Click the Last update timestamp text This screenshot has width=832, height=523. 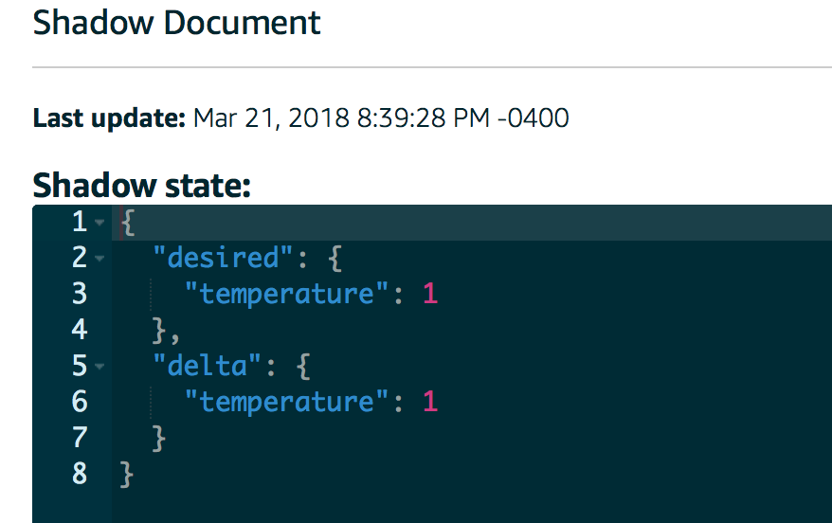coord(380,118)
